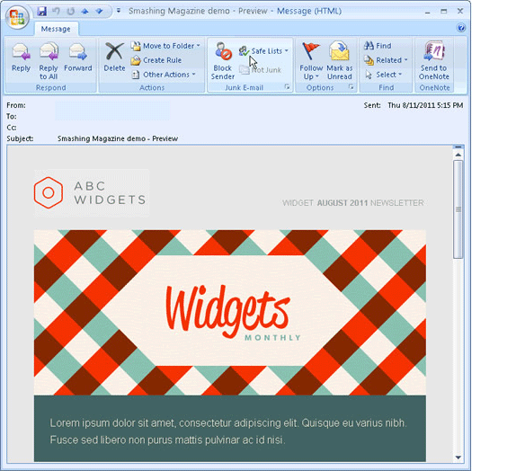Screen dimensions: 516x471
Task: Block Sender of this email
Action: [x=223, y=61]
